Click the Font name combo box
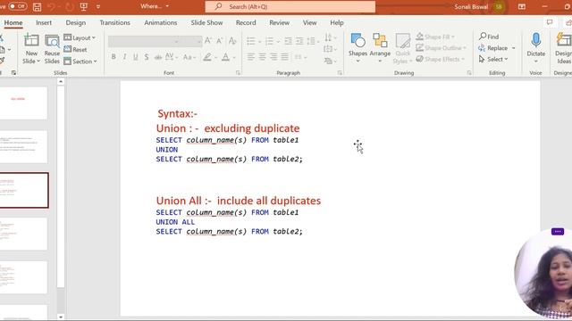The height and width of the screenshot is (321, 572). point(145,41)
